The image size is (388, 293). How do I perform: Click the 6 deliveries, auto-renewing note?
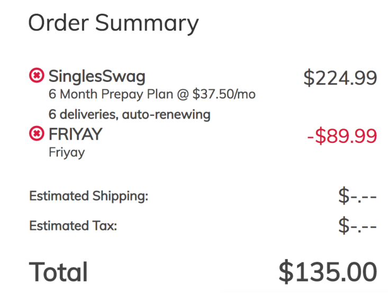point(129,114)
